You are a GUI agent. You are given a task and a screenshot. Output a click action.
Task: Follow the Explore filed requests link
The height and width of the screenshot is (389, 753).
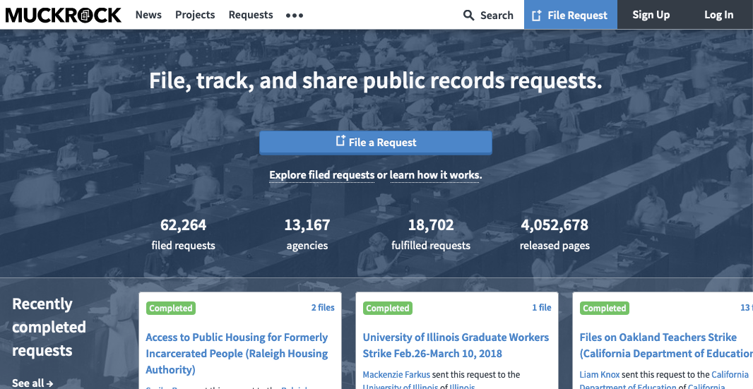(x=321, y=175)
